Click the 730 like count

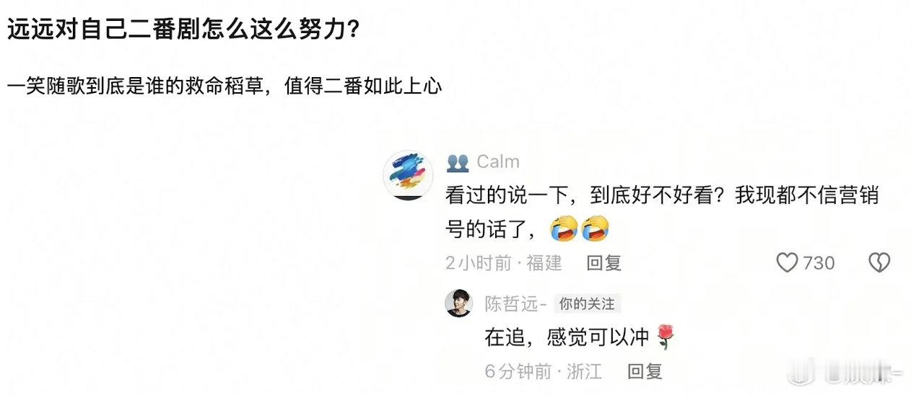[x=819, y=263]
